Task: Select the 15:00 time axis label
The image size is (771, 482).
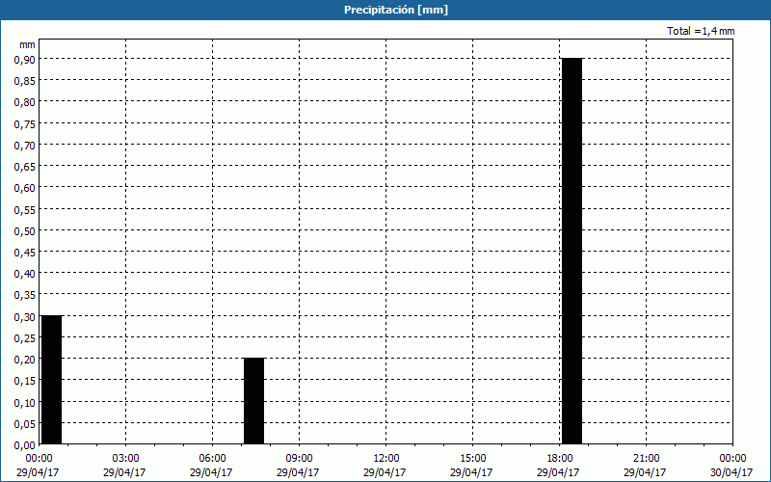Action: [x=472, y=459]
